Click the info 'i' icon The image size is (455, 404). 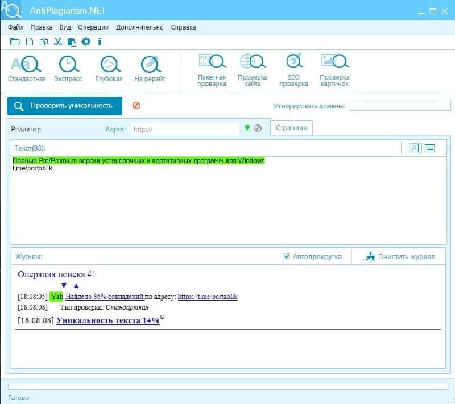tap(100, 41)
